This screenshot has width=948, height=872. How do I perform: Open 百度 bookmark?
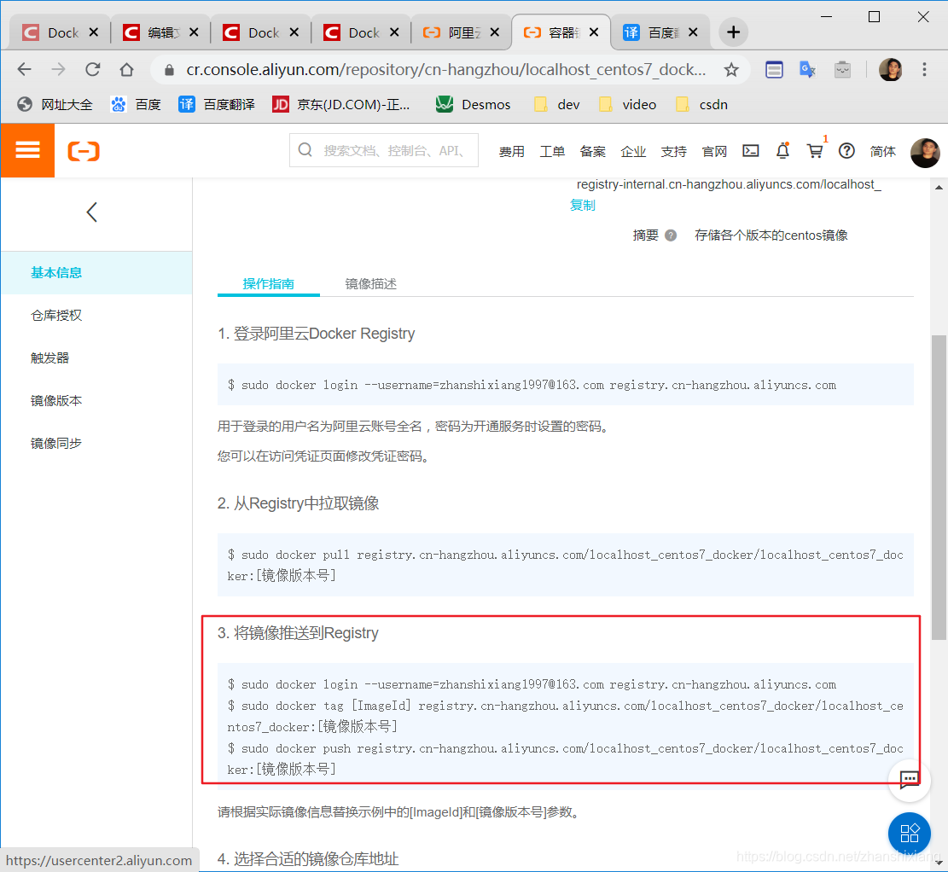(x=136, y=105)
